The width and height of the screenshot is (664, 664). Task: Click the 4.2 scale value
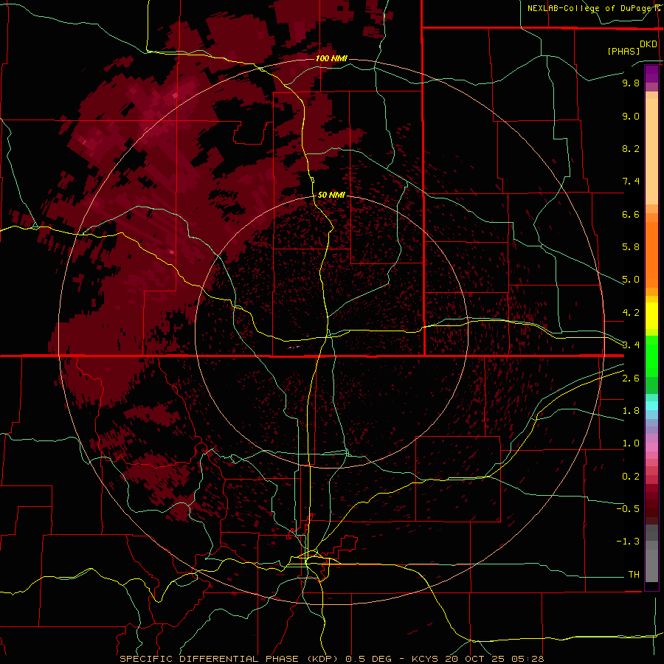[x=631, y=313]
